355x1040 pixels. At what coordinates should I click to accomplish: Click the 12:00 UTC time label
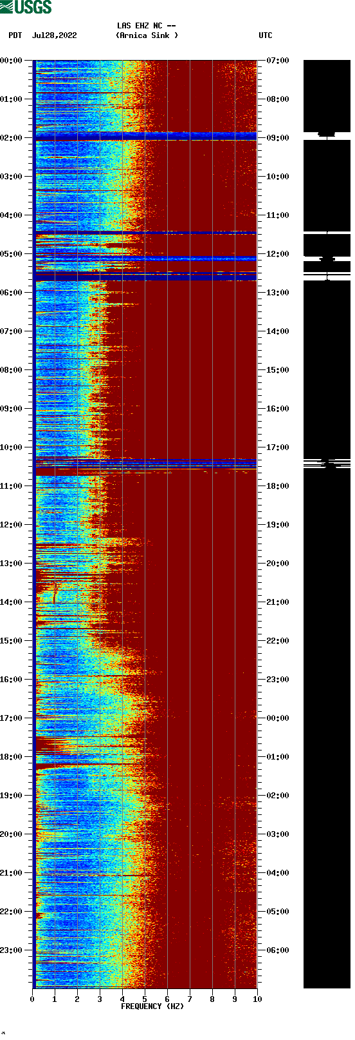278,254
